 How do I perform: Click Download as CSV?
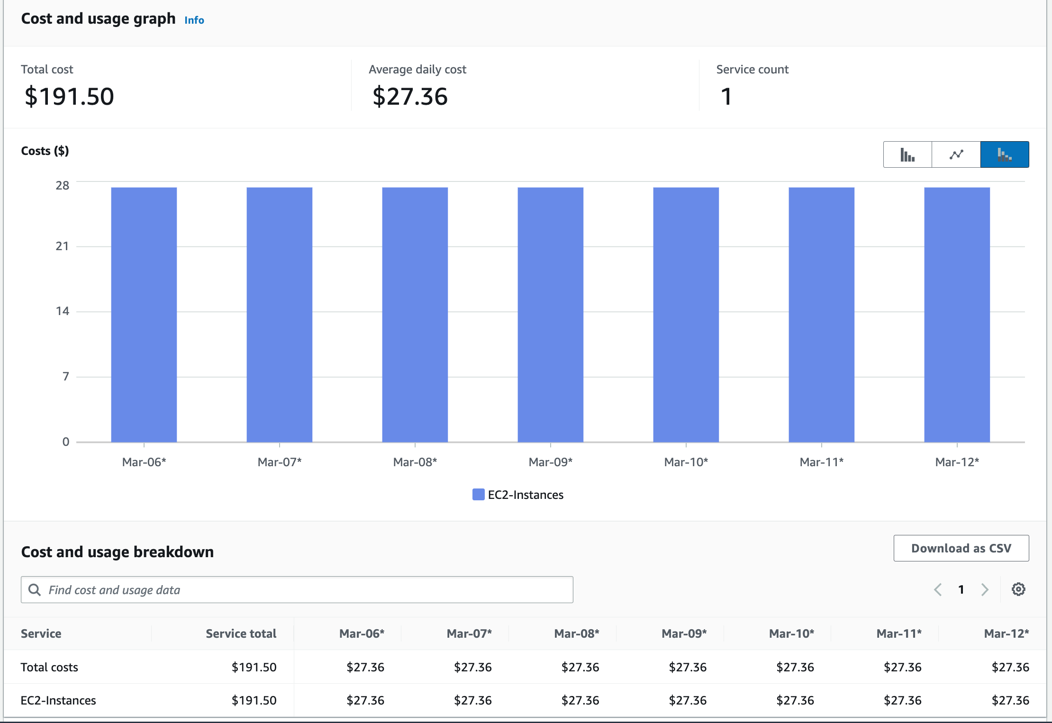[x=961, y=548]
